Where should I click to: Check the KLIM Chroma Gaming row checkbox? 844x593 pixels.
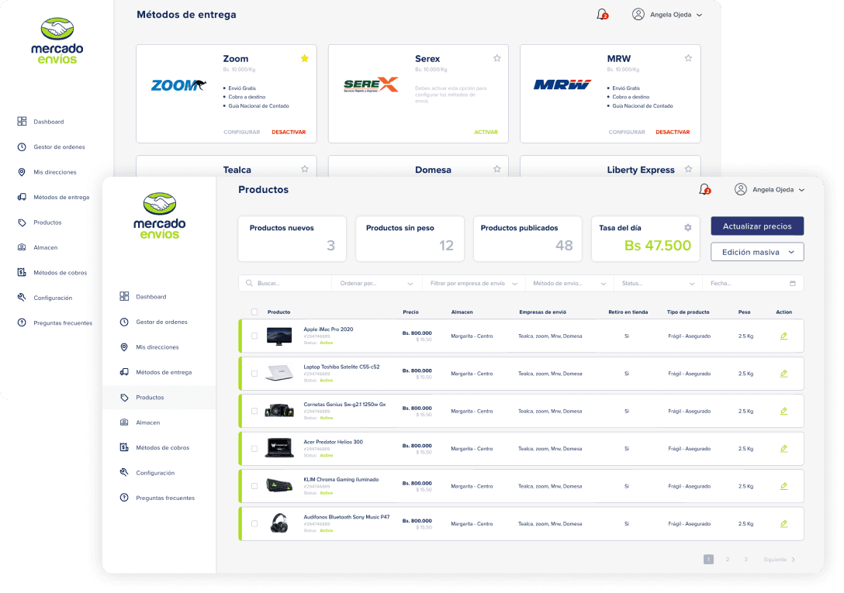[x=254, y=487]
